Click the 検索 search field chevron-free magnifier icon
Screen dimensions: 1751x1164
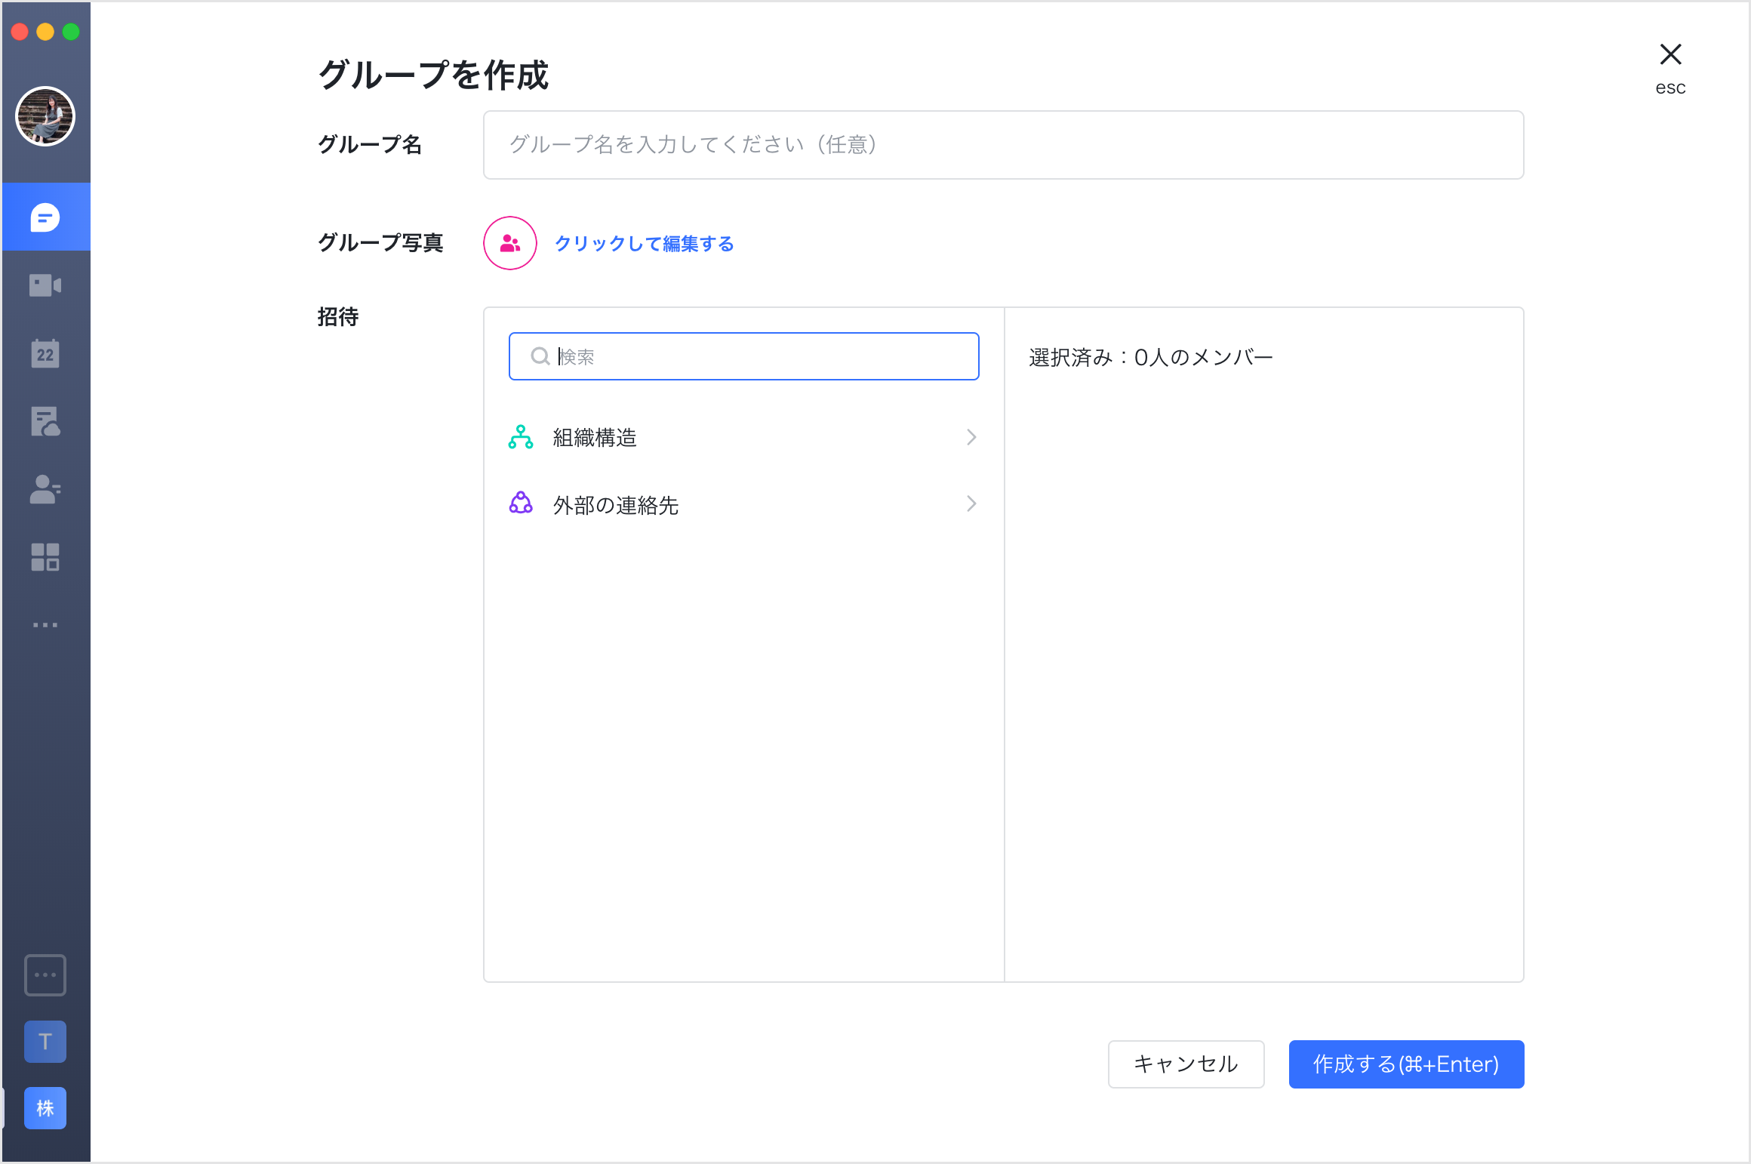(x=540, y=356)
